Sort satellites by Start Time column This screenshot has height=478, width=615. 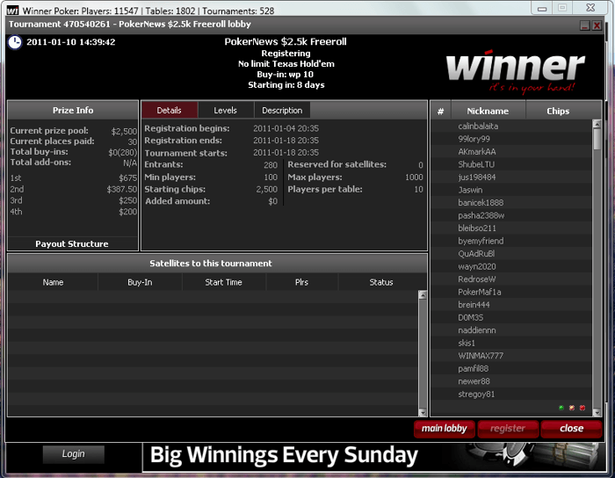(x=223, y=282)
